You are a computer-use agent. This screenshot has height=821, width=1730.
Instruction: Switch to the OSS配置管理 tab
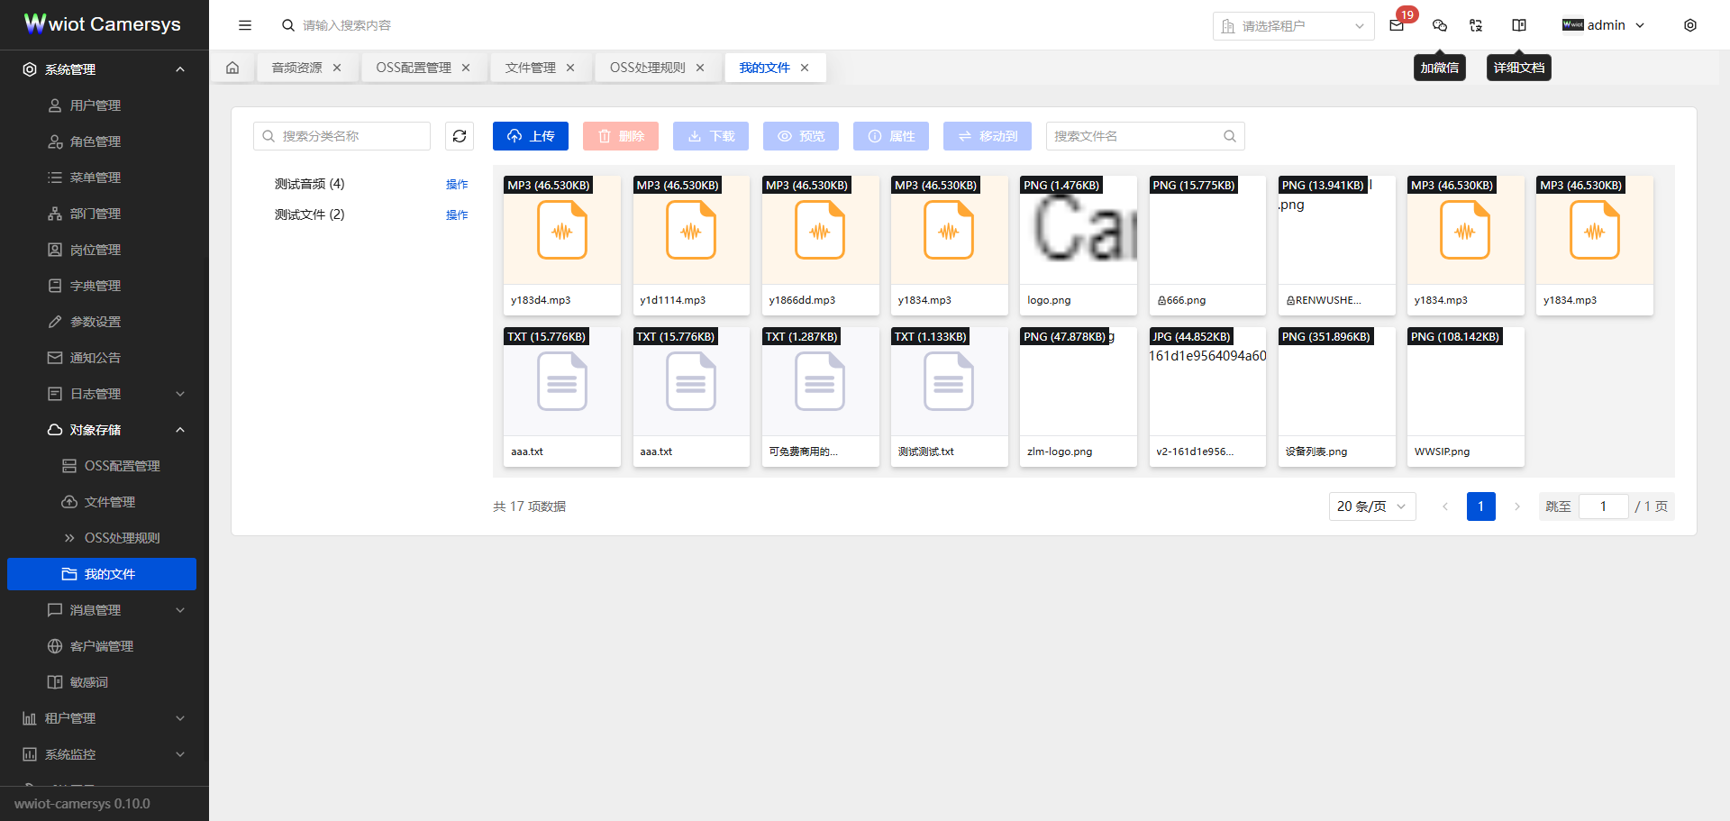[x=414, y=68]
